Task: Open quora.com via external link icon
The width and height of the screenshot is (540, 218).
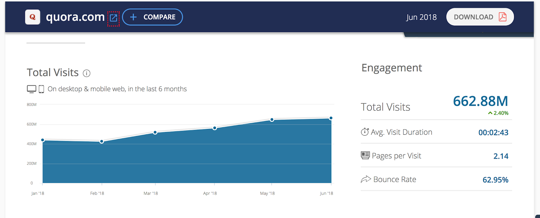Action: [114, 18]
